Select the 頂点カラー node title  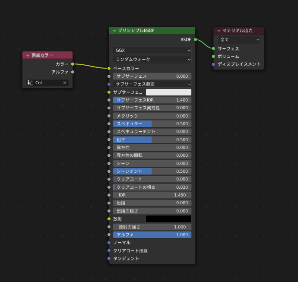(x=42, y=55)
